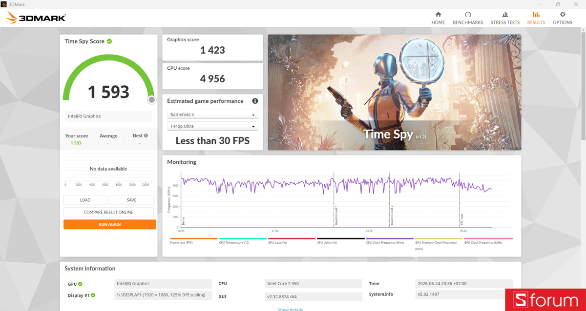Click the Graphics test 2 chart marker
The image size is (586, 311).
(392, 215)
